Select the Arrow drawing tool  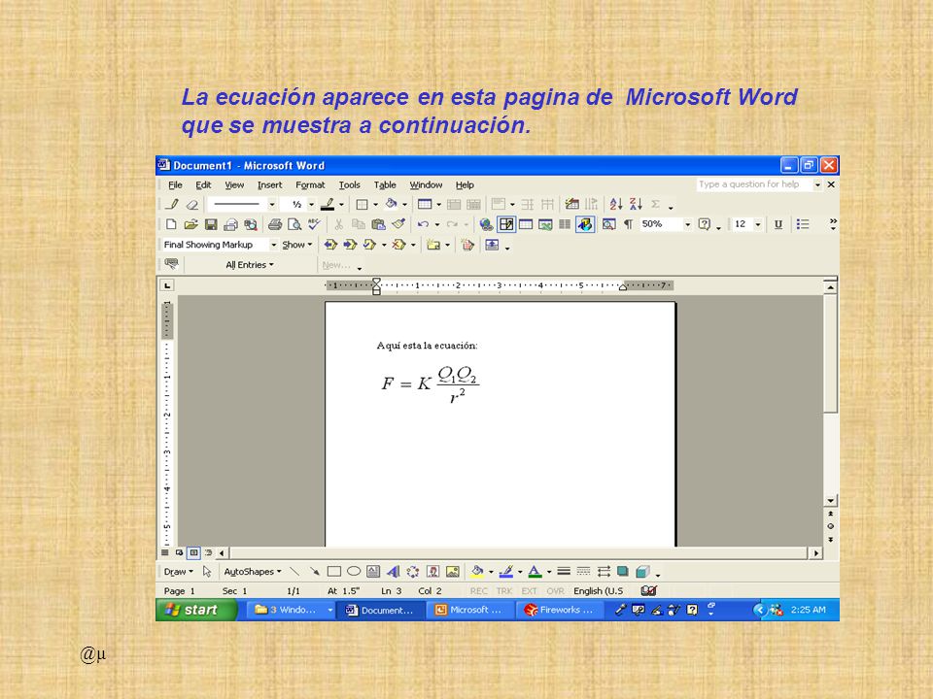(x=314, y=571)
